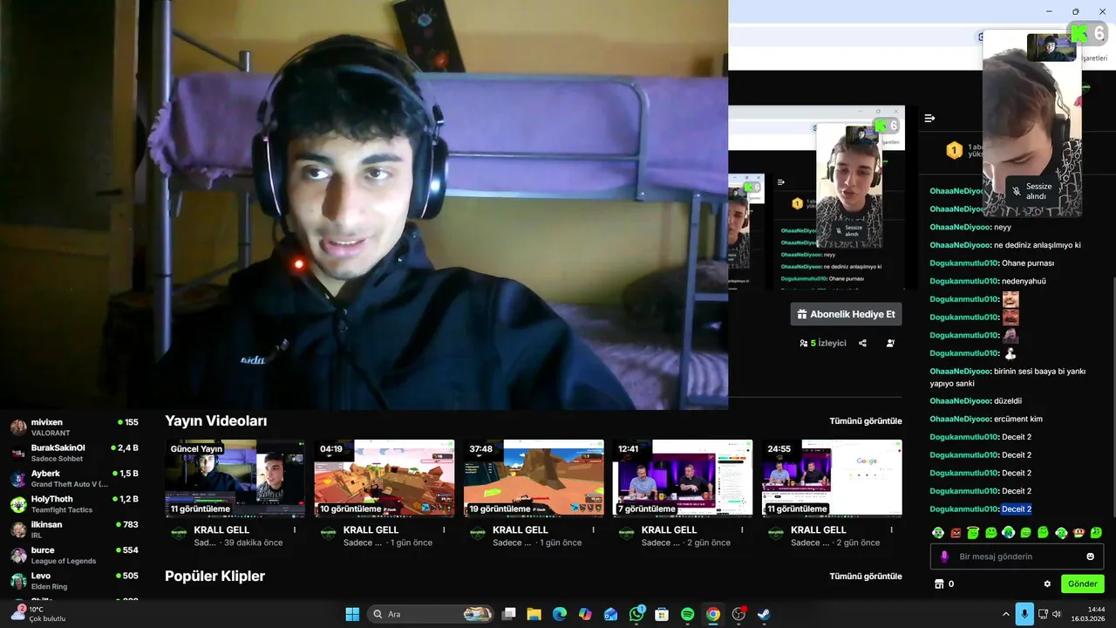Click the 5 İzleyici viewer count
Viewport: 1116px width, 628px height.
(823, 343)
